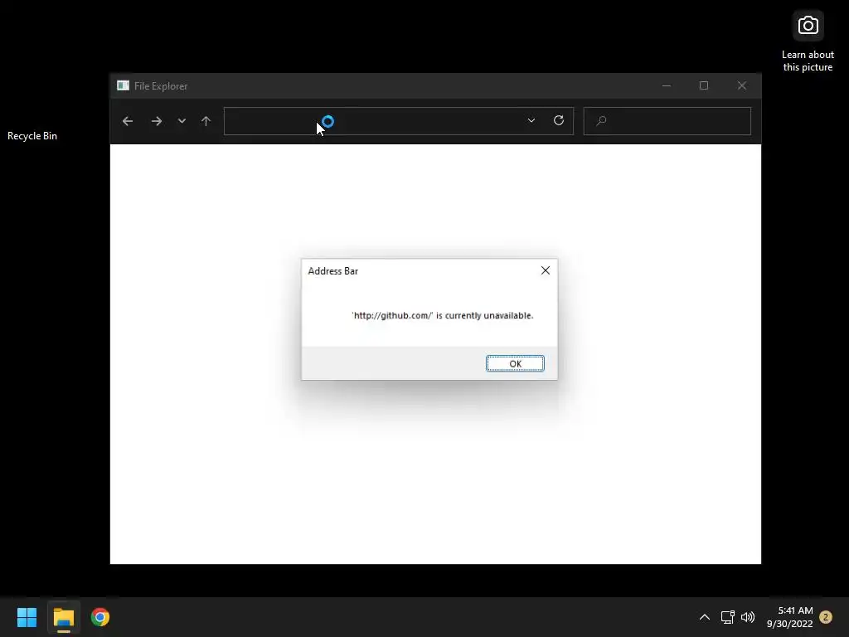Open the clock showing 5:41 AM
This screenshot has width=849, height=637.
coord(790,617)
